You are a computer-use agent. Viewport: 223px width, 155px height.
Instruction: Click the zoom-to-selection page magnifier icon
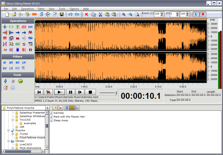[137, 14]
